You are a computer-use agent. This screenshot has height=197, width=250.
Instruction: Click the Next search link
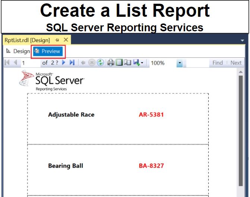click(x=236, y=63)
